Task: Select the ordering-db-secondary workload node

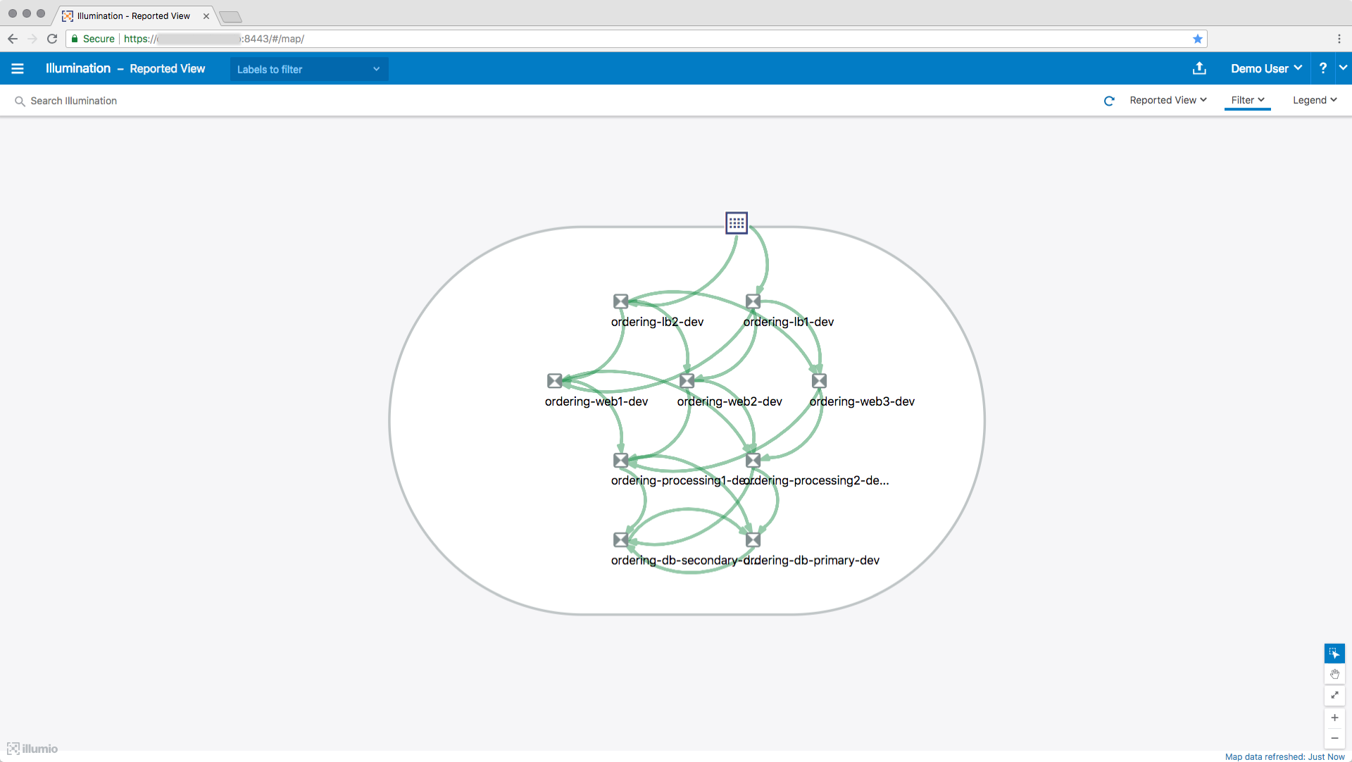Action: [620, 540]
